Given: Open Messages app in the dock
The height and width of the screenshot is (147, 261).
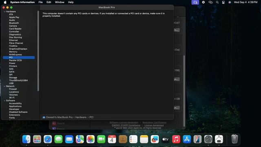Looking at the screenshot, I should click(x=58, y=139).
